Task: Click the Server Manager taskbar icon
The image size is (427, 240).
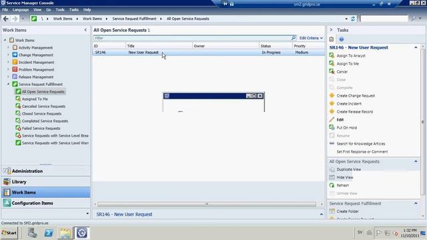Action: pyautogui.click(x=32, y=233)
